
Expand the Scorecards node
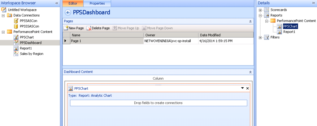pos(260,10)
